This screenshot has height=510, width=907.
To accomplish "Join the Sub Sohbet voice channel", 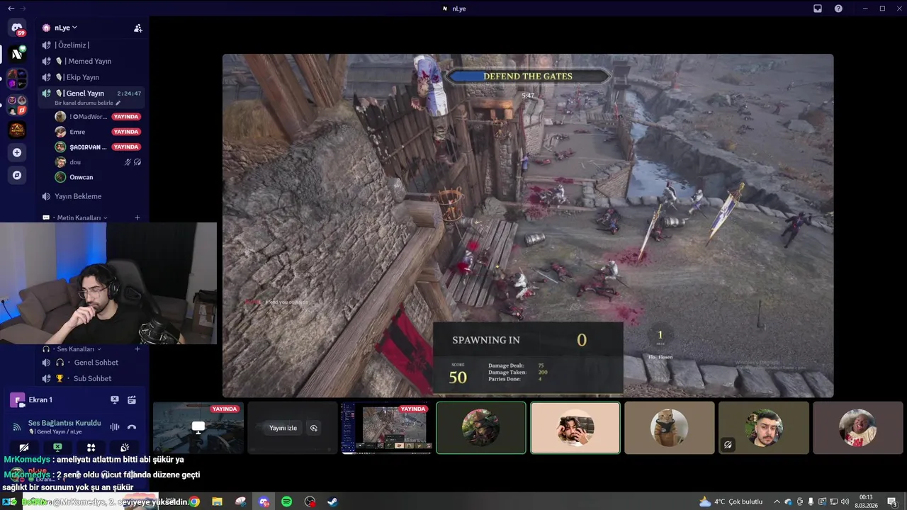I will pyautogui.click(x=91, y=379).
